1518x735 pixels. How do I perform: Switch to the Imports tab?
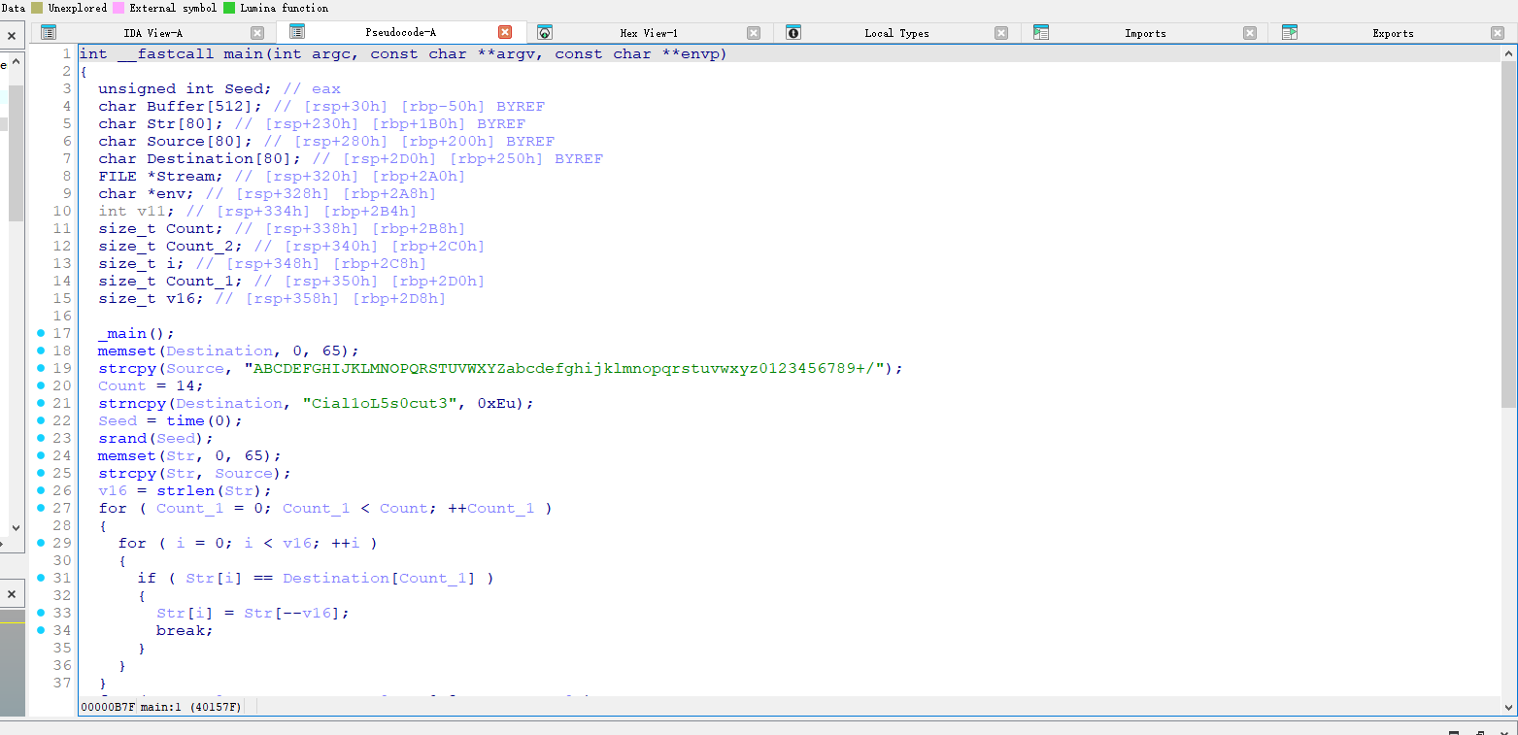(1144, 33)
